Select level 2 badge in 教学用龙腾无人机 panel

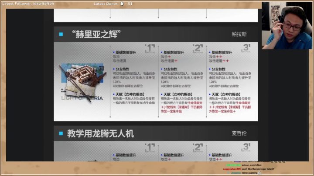click(198, 148)
